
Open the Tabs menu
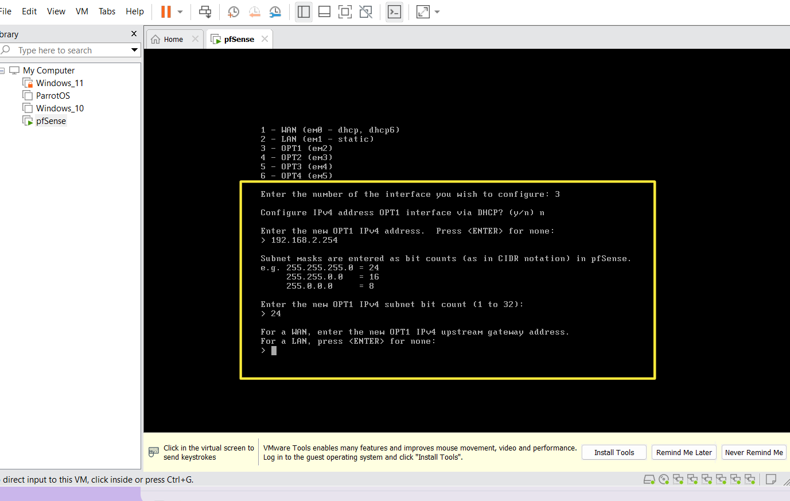tap(107, 11)
